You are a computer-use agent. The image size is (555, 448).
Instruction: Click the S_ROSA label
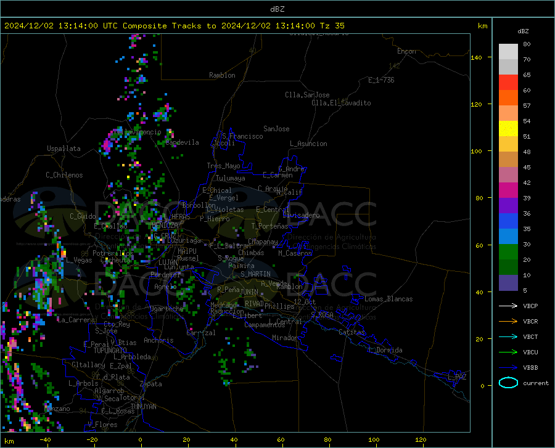322,314
